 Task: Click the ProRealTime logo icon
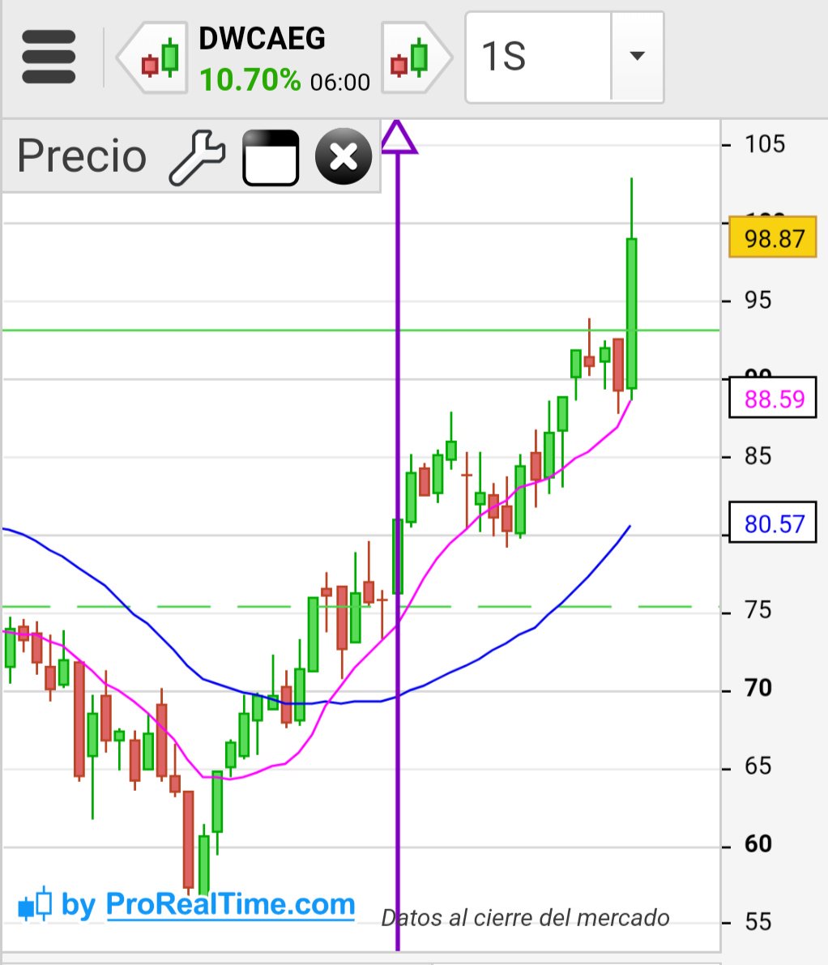(35, 904)
